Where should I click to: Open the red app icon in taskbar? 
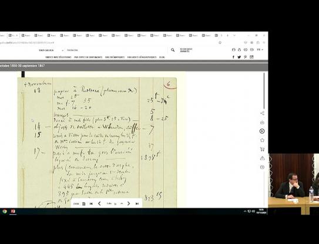click(x=13, y=211)
